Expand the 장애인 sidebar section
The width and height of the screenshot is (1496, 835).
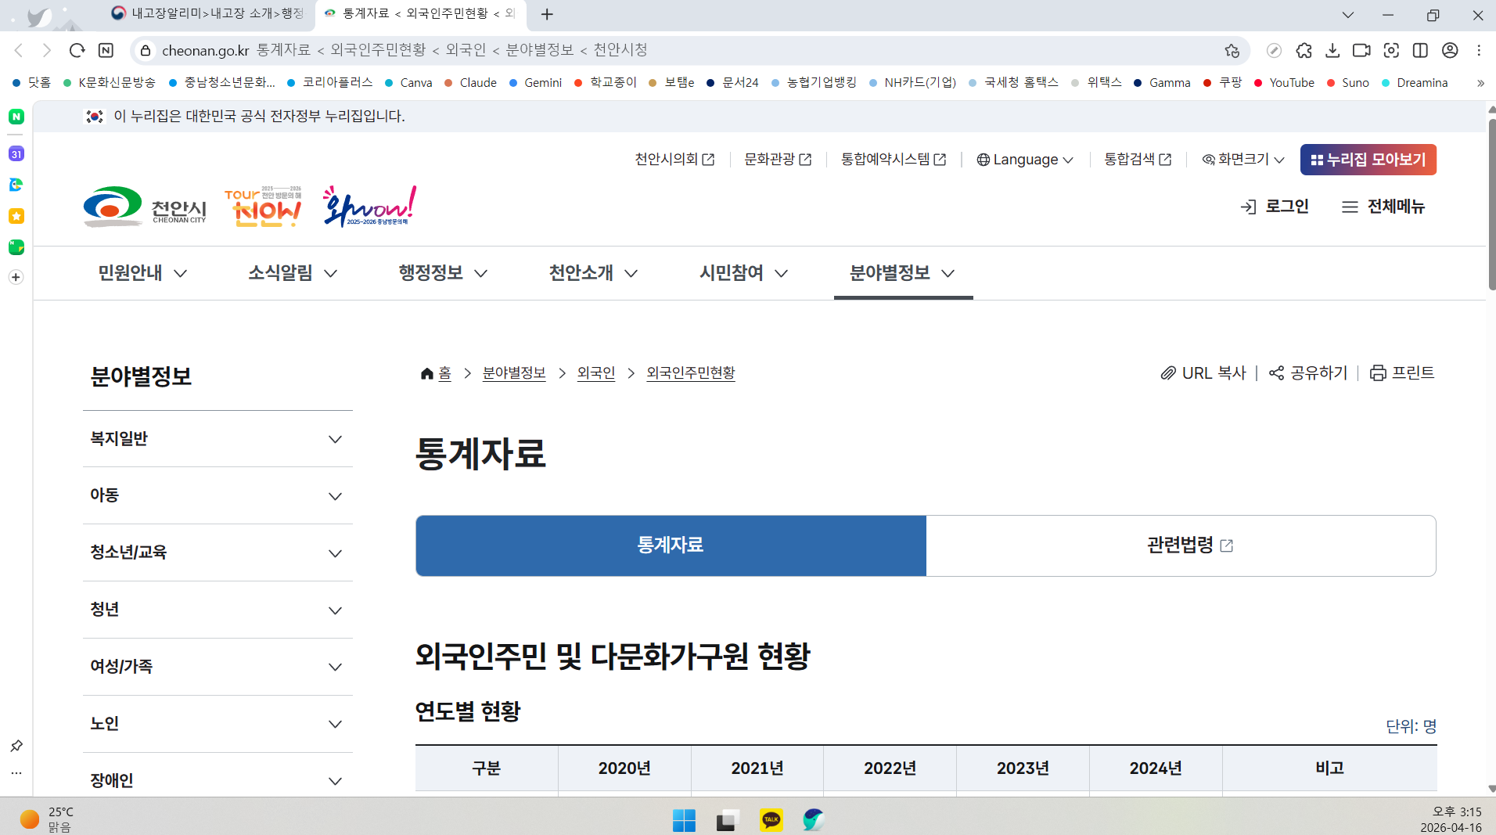pyautogui.click(x=336, y=780)
